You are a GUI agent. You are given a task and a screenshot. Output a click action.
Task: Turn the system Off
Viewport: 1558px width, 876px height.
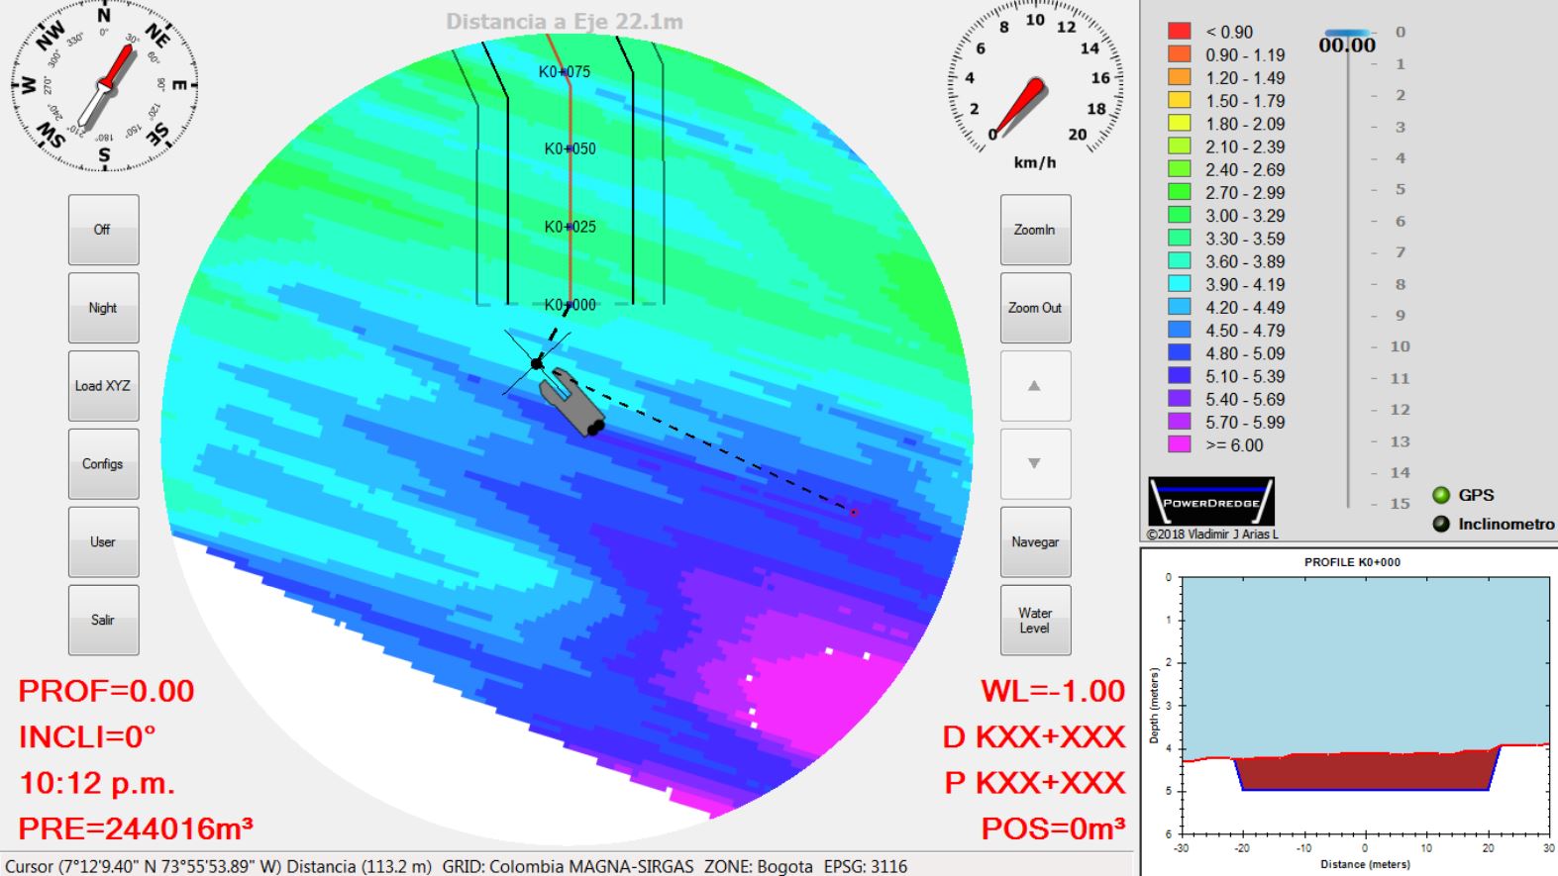103,230
